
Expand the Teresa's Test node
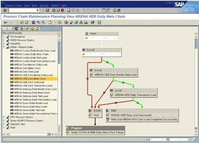[x=4, y=124]
